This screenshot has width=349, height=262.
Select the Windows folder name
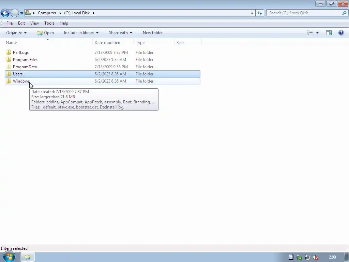[21, 81]
